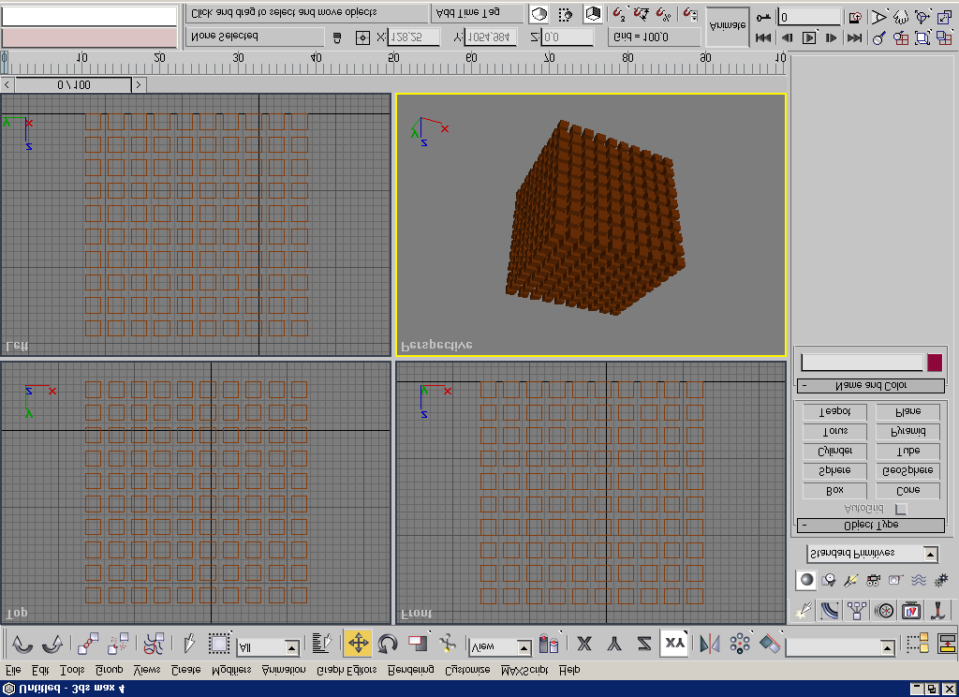Screen dimensions: 959x697
Task: Activate the Select and Scale tool
Action: tap(419, 644)
